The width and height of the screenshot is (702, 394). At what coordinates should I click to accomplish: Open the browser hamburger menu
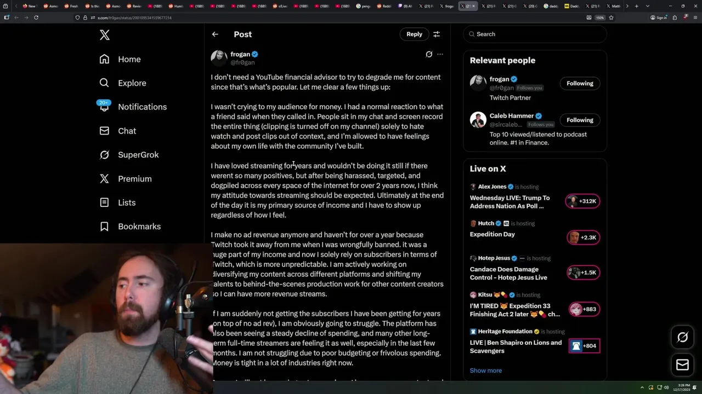694,18
